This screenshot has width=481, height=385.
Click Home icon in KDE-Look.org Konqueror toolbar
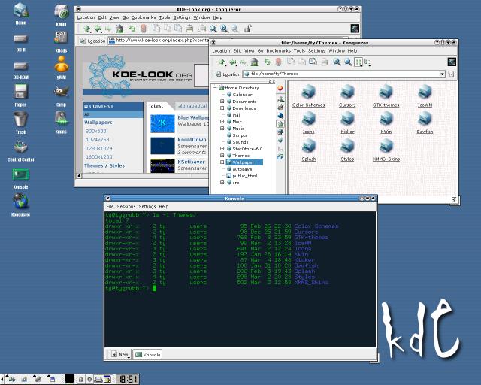119,29
